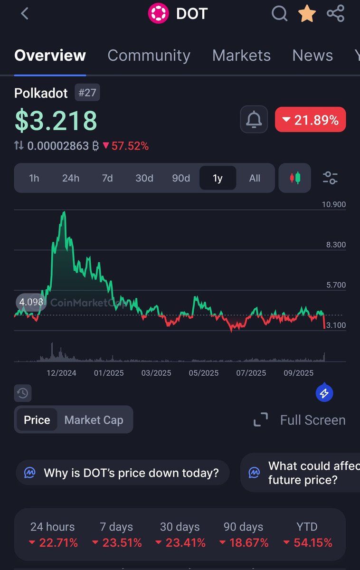Select 24h chart timeframe
Viewport: 360px width, 570px height.
(x=71, y=178)
